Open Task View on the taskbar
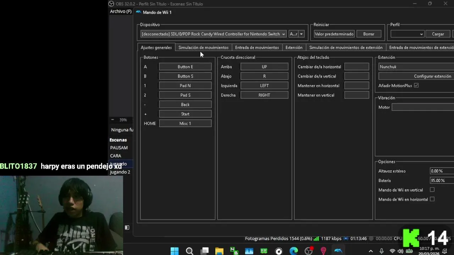This screenshot has width=454, height=255. [204, 251]
